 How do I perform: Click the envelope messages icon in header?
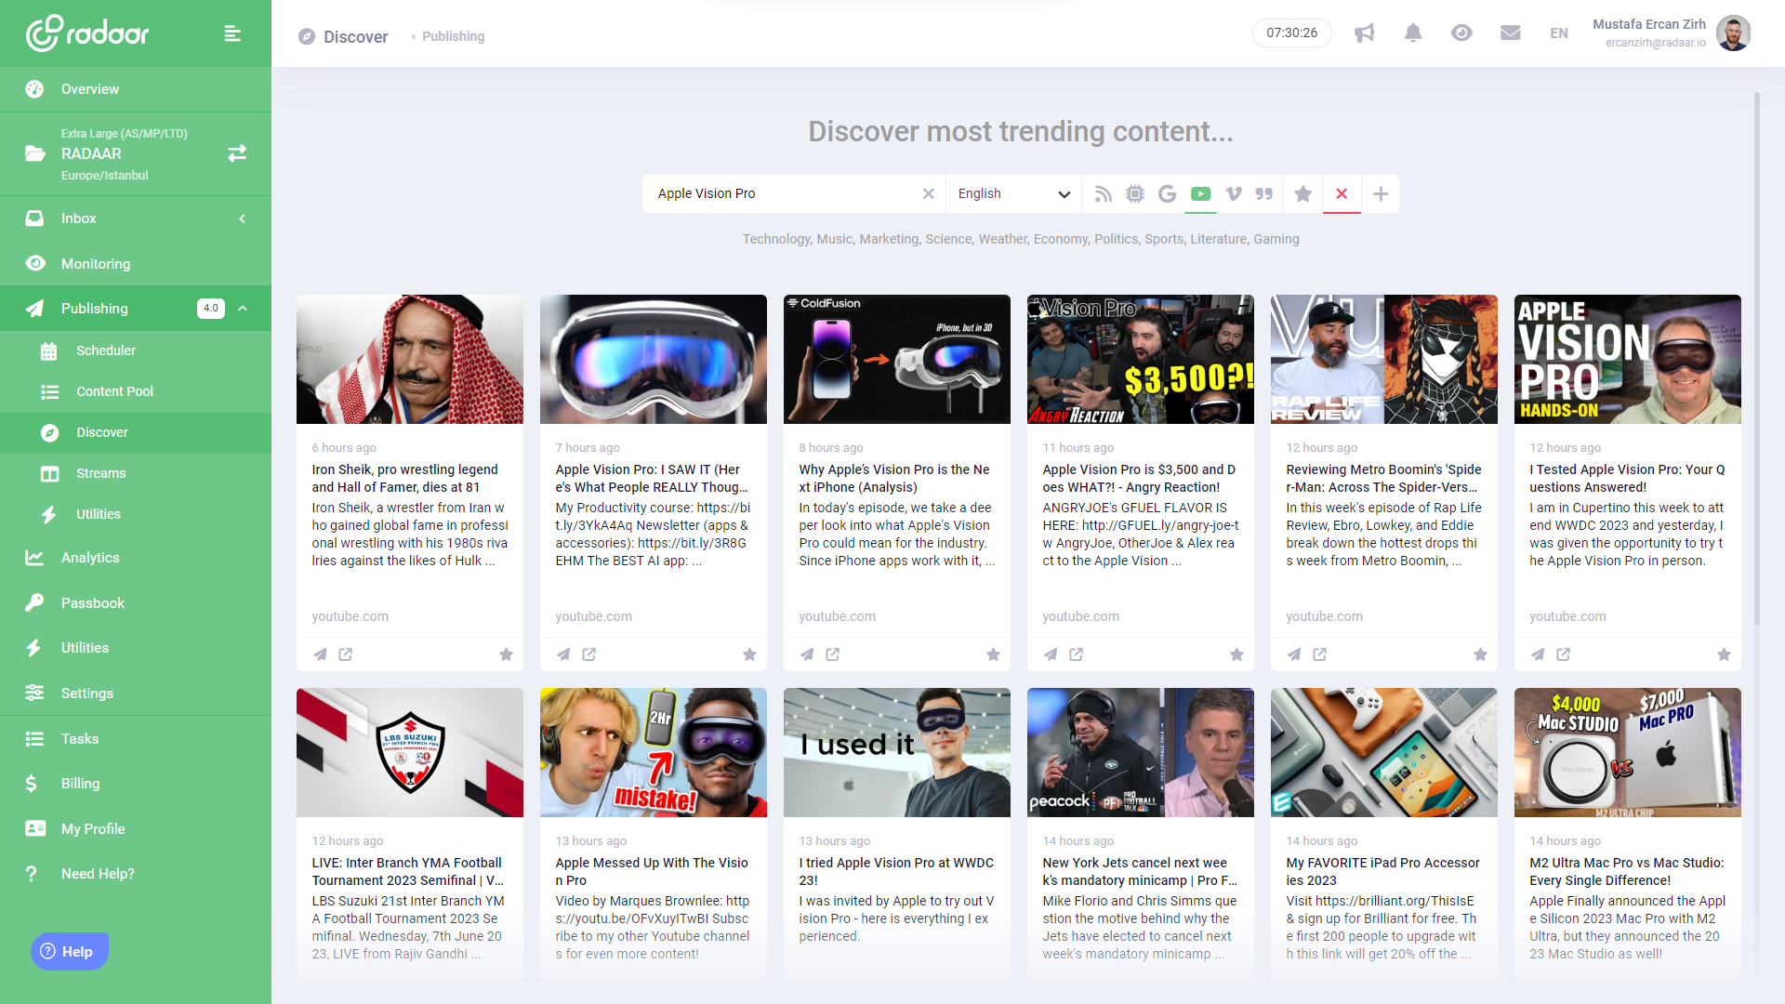(1510, 33)
